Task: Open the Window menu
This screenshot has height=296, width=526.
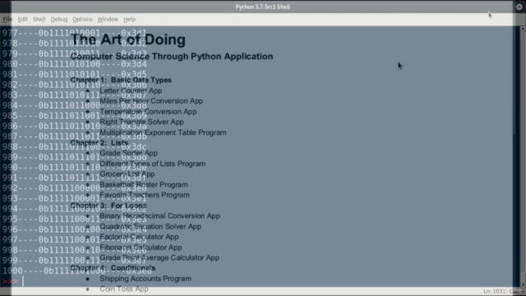Action: tap(108, 20)
